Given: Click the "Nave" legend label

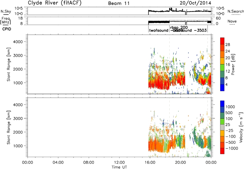Looking at the screenshot, I should [x=232, y=21].
